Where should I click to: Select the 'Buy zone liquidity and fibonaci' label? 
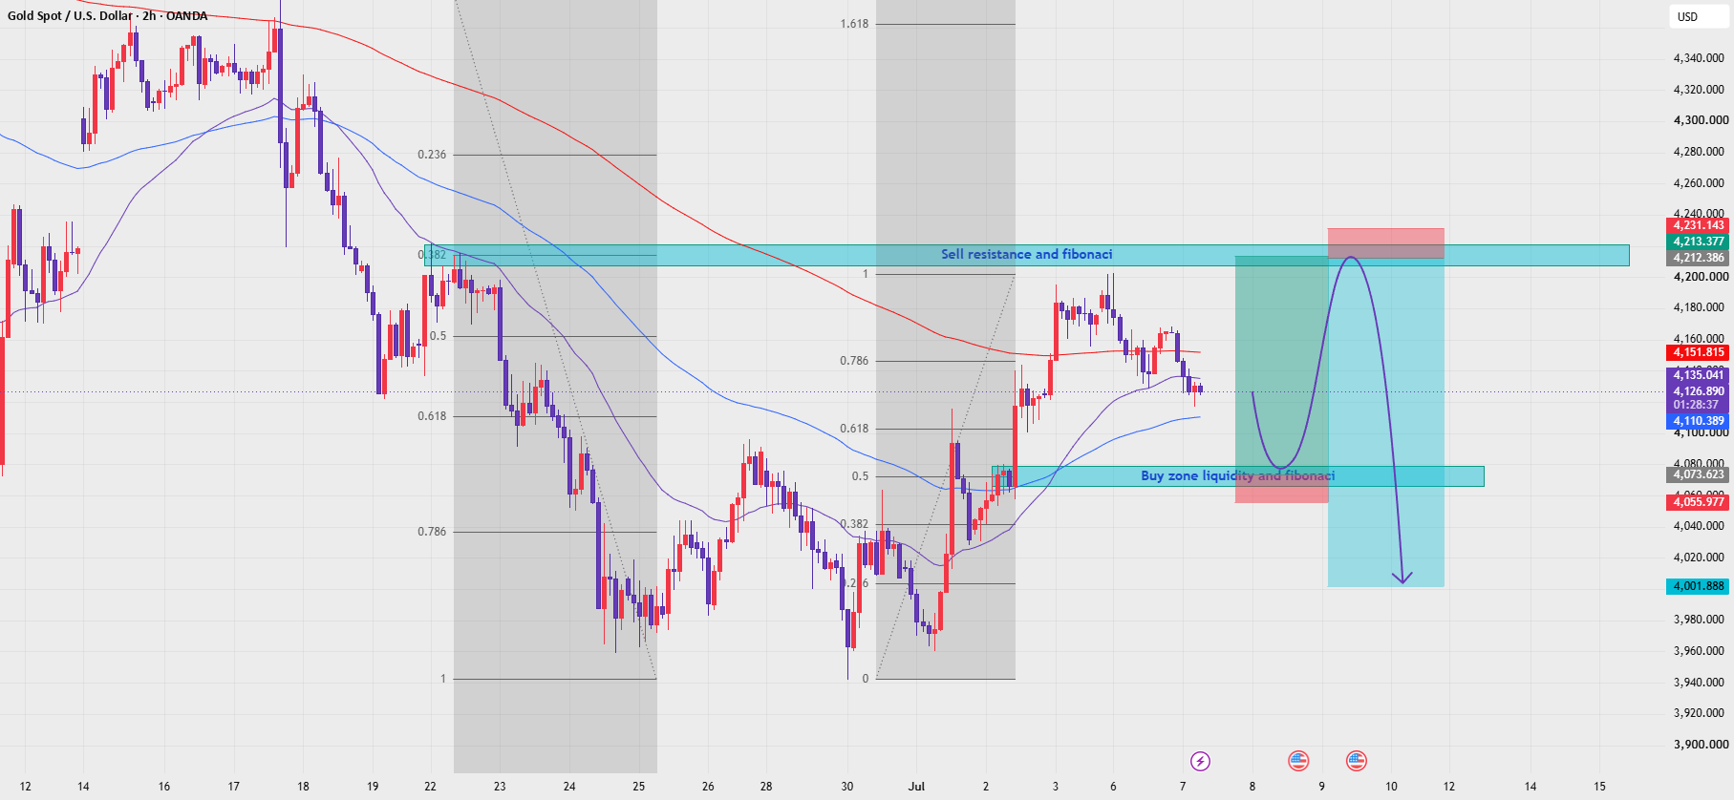tap(1237, 475)
